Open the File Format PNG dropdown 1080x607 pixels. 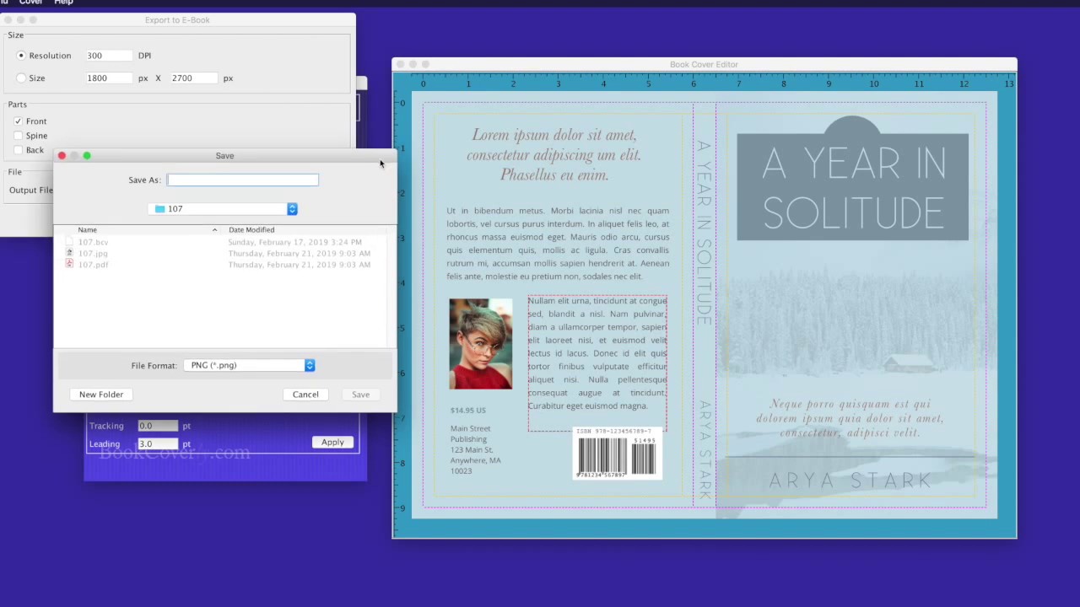[250, 365]
